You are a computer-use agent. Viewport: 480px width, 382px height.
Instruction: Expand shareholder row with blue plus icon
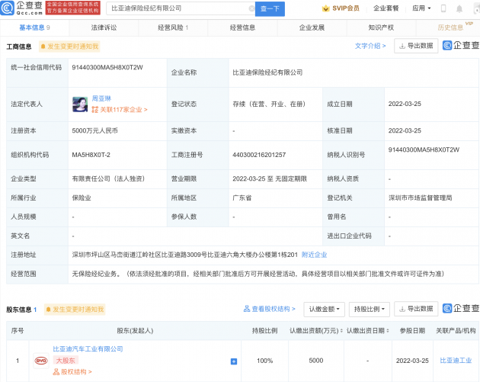tap(234, 361)
